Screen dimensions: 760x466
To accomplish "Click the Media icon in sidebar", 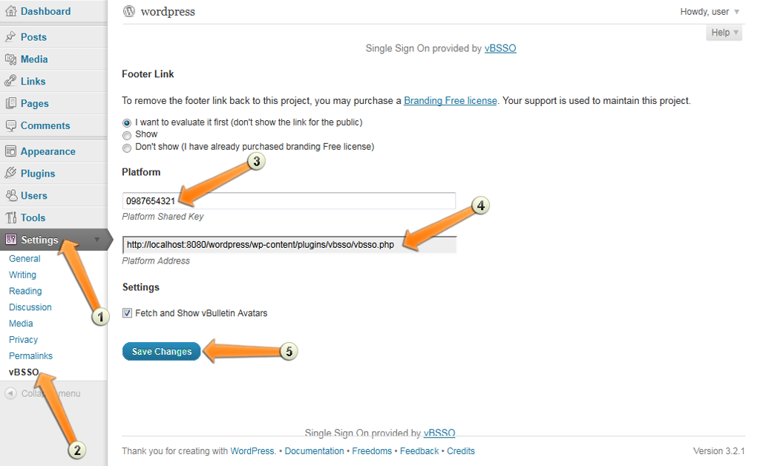I will pyautogui.click(x=10, y=59).
